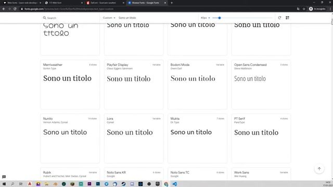
Task: Open the Merriweather font card
Action: click(70, 85)
